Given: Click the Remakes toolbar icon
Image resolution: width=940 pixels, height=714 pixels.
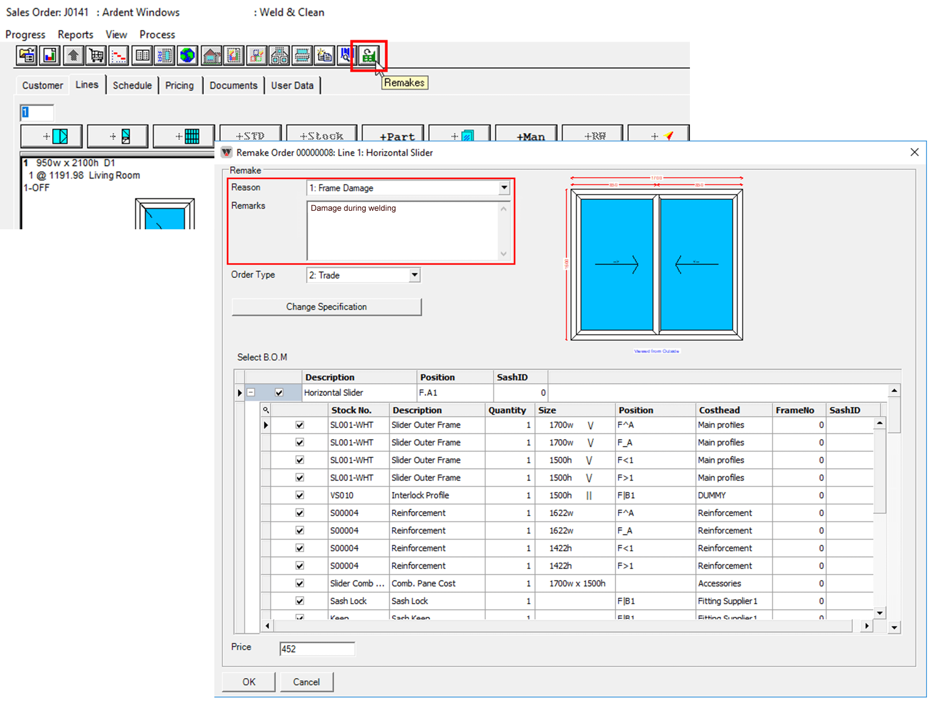Looking at the screenshot, I should coord(368,56).
